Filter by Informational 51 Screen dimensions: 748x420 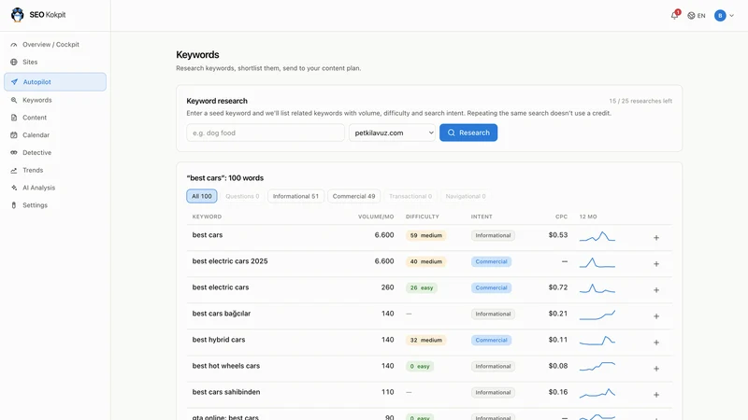[x=295, y=196]
